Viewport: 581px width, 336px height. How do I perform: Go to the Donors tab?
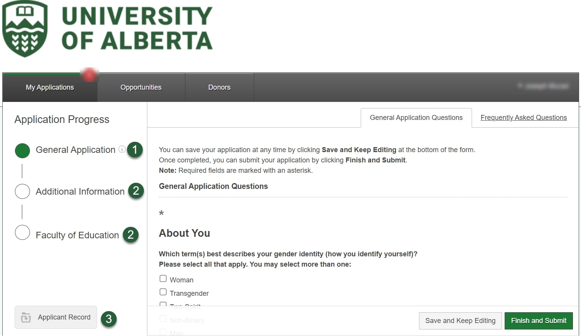(219, 87)
